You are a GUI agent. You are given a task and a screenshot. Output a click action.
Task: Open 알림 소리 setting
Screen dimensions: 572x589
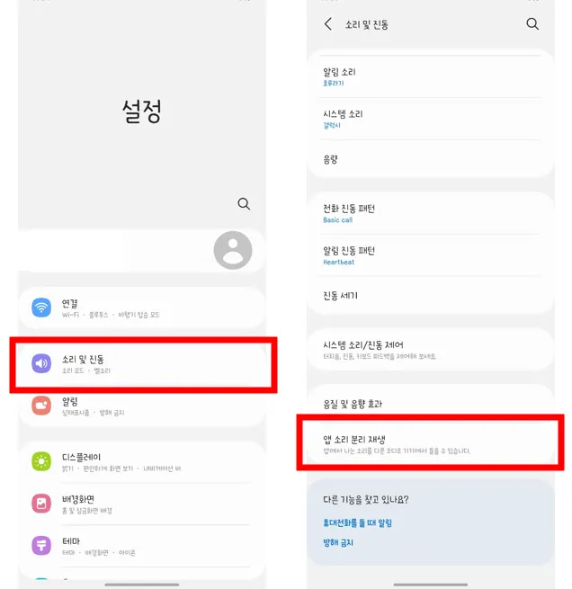431,76
